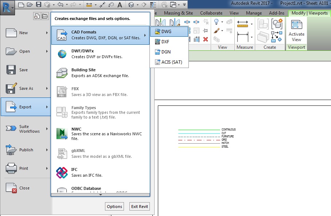Click the red X Delete icon in ribbon
The height and width of the screenshot is (216, 331).
[x=206, y=39]
